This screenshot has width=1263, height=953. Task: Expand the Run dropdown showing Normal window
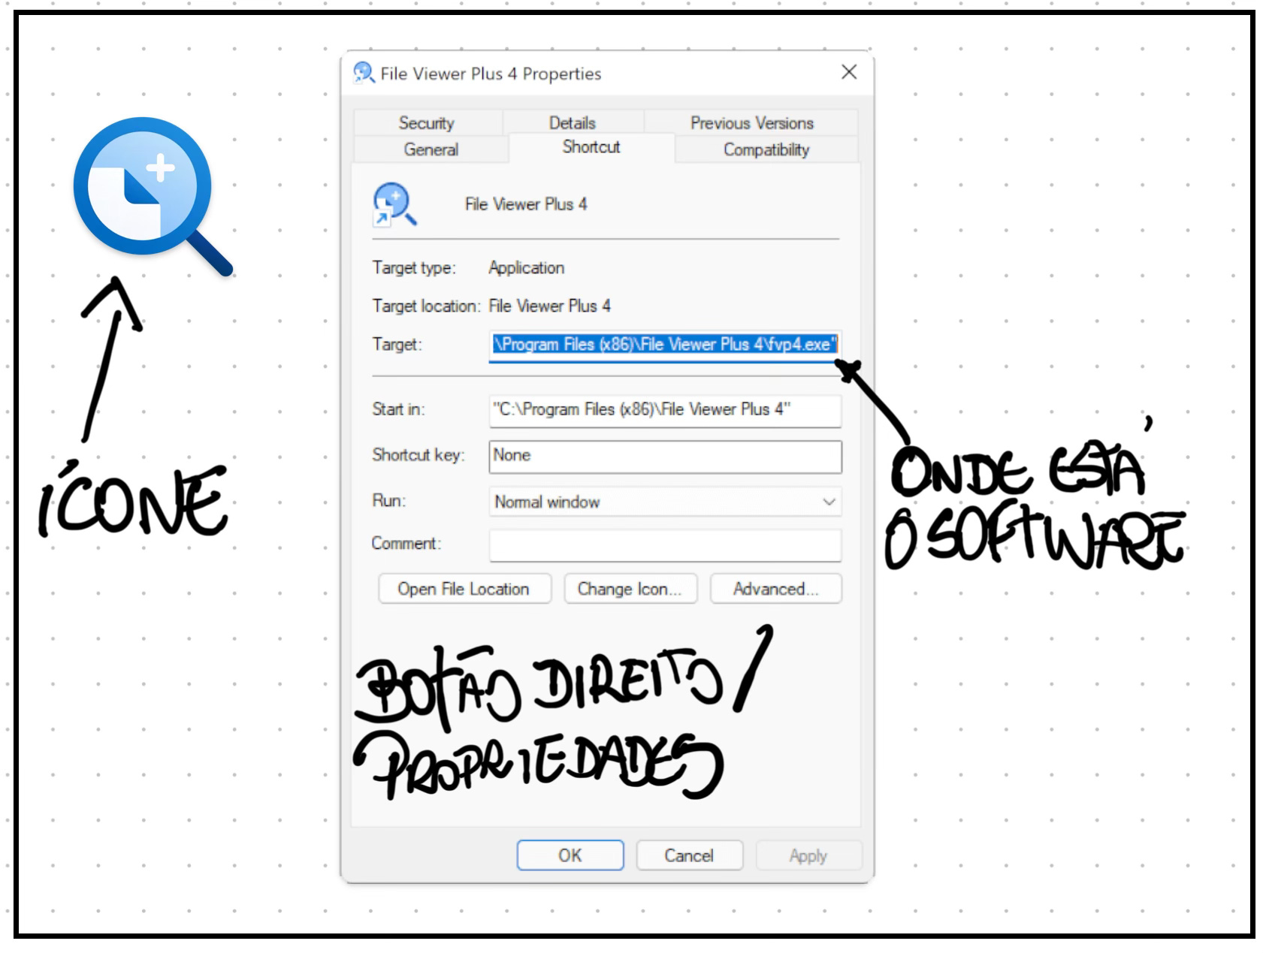(x=665, y=502)
